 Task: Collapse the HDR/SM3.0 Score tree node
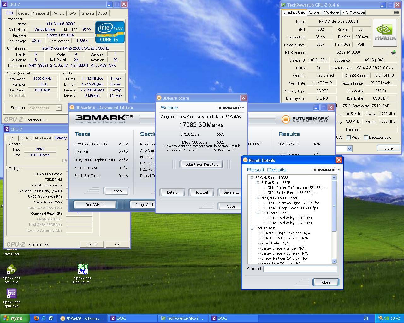258,198
